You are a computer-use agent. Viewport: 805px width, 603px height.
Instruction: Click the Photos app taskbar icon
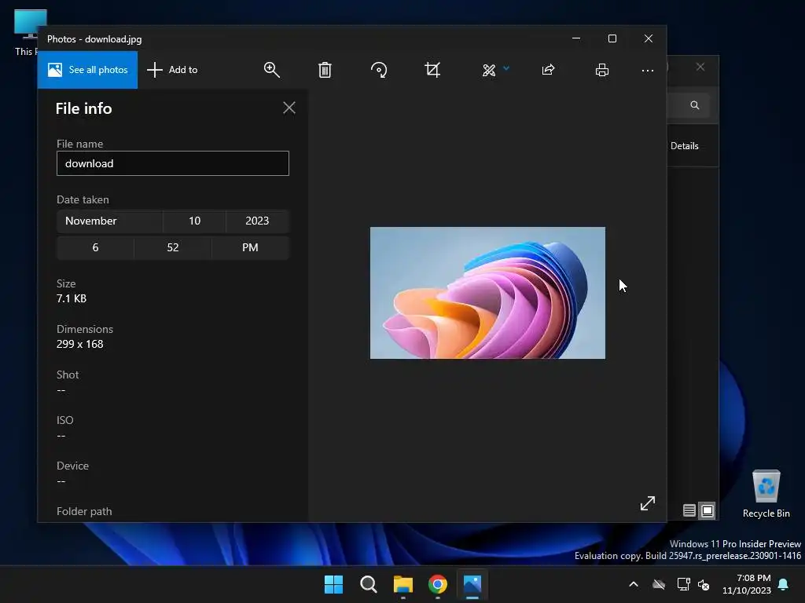coord(472,584)
